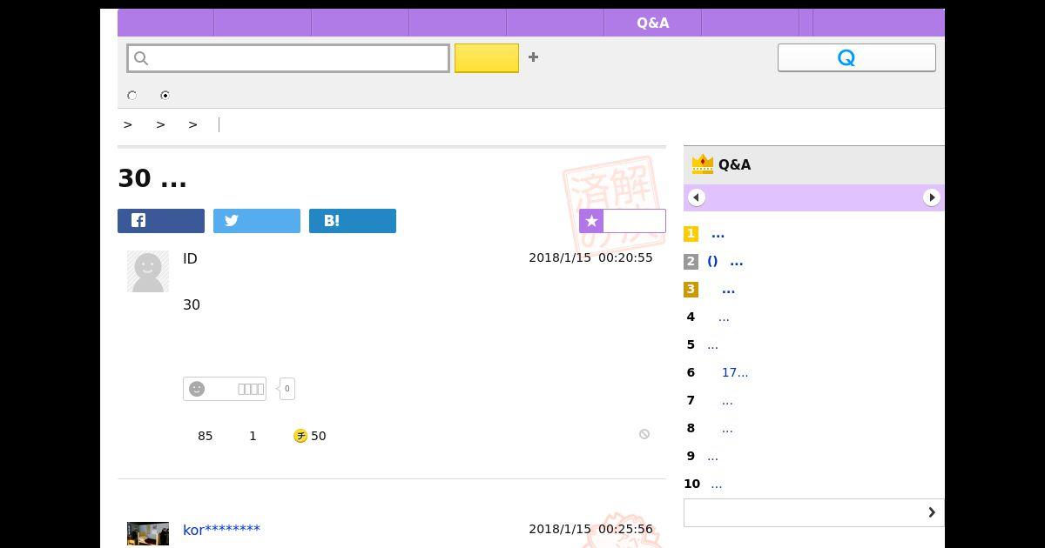Viewport: 1045px width, 548px height.
Task: Open the ranking item numbered 7
Action: point(727,401)
